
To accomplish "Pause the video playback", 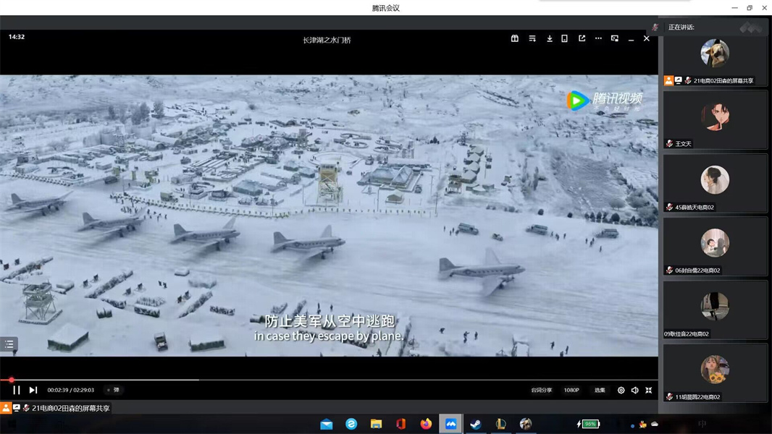I will point(16,390).
